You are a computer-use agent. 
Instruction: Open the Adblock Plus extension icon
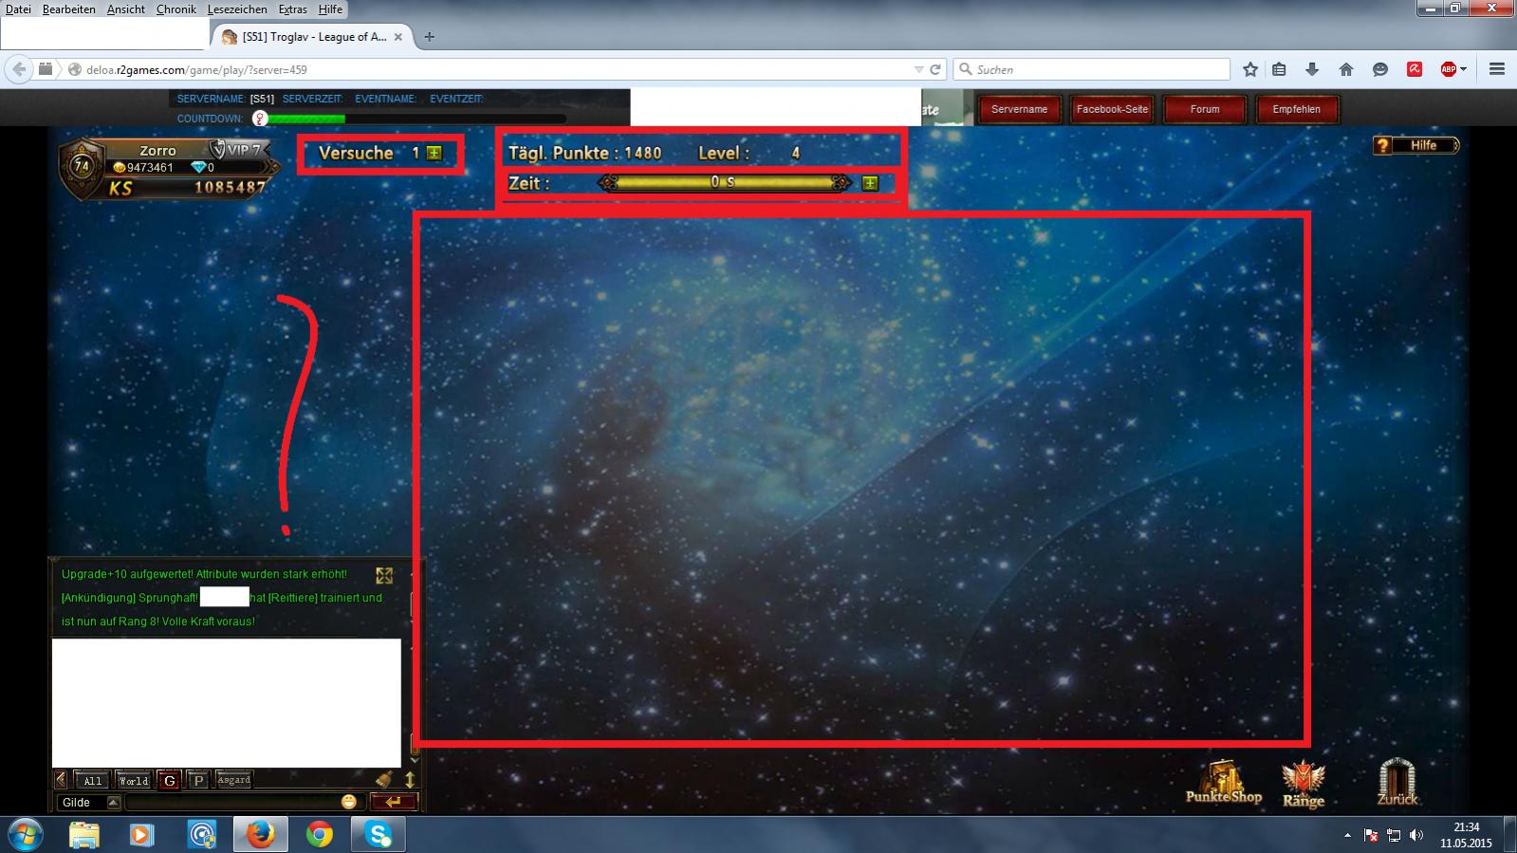(1449, 69)
